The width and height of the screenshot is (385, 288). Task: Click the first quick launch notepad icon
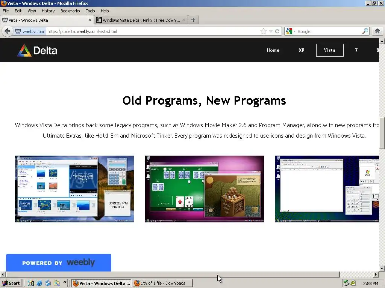point(31,283)
